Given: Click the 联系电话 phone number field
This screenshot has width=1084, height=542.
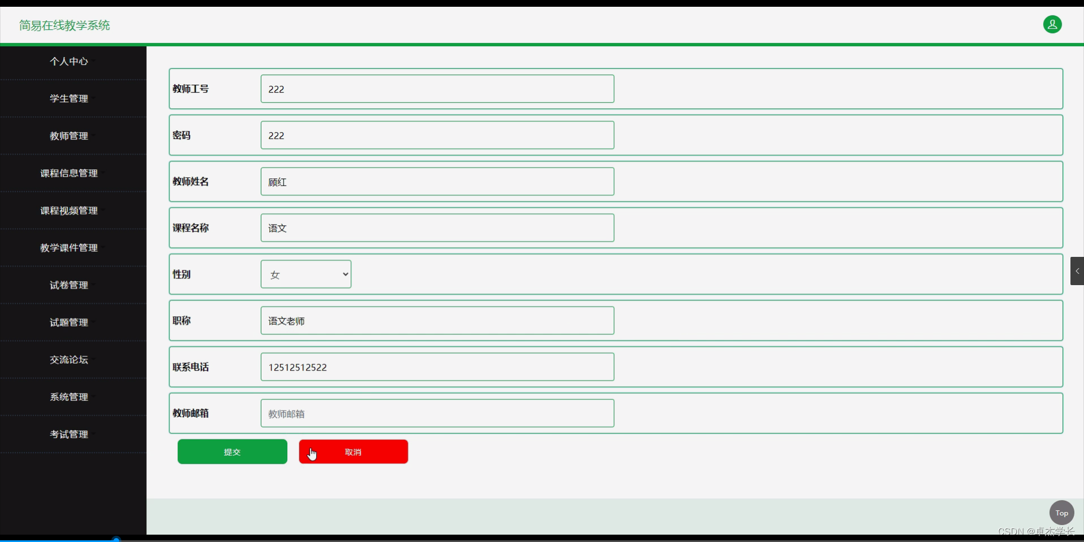Looking at the screenshot, I should [x=438, y=367].
